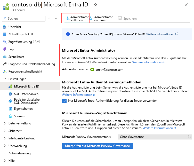Image resolution: width=194 pixels, height=166 pixels.
Task: Expand the Sicherheit section
Action: 5,131
